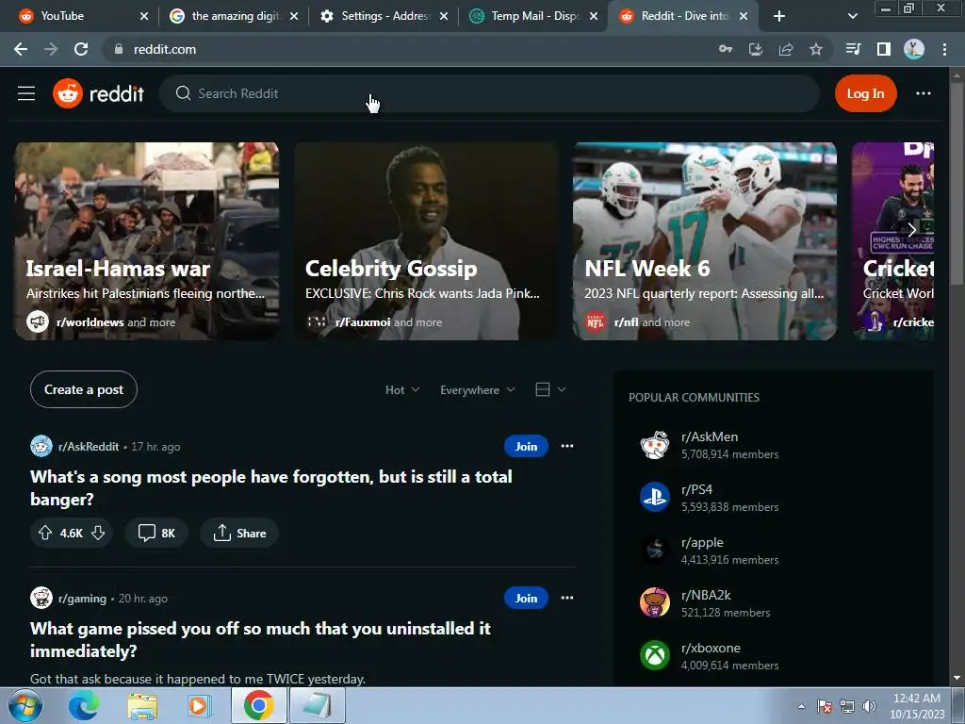This screenshot has height=724, width=965.
Task: Click the Create a post button
Action: (x=84, y=389)
